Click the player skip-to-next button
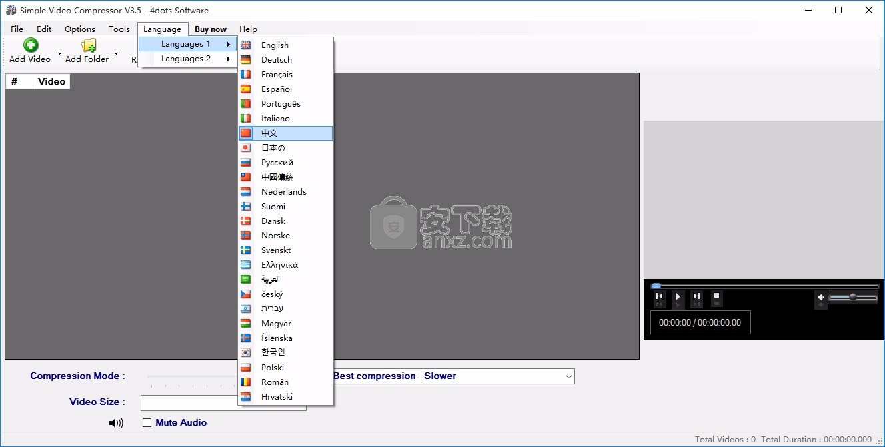 696,297
